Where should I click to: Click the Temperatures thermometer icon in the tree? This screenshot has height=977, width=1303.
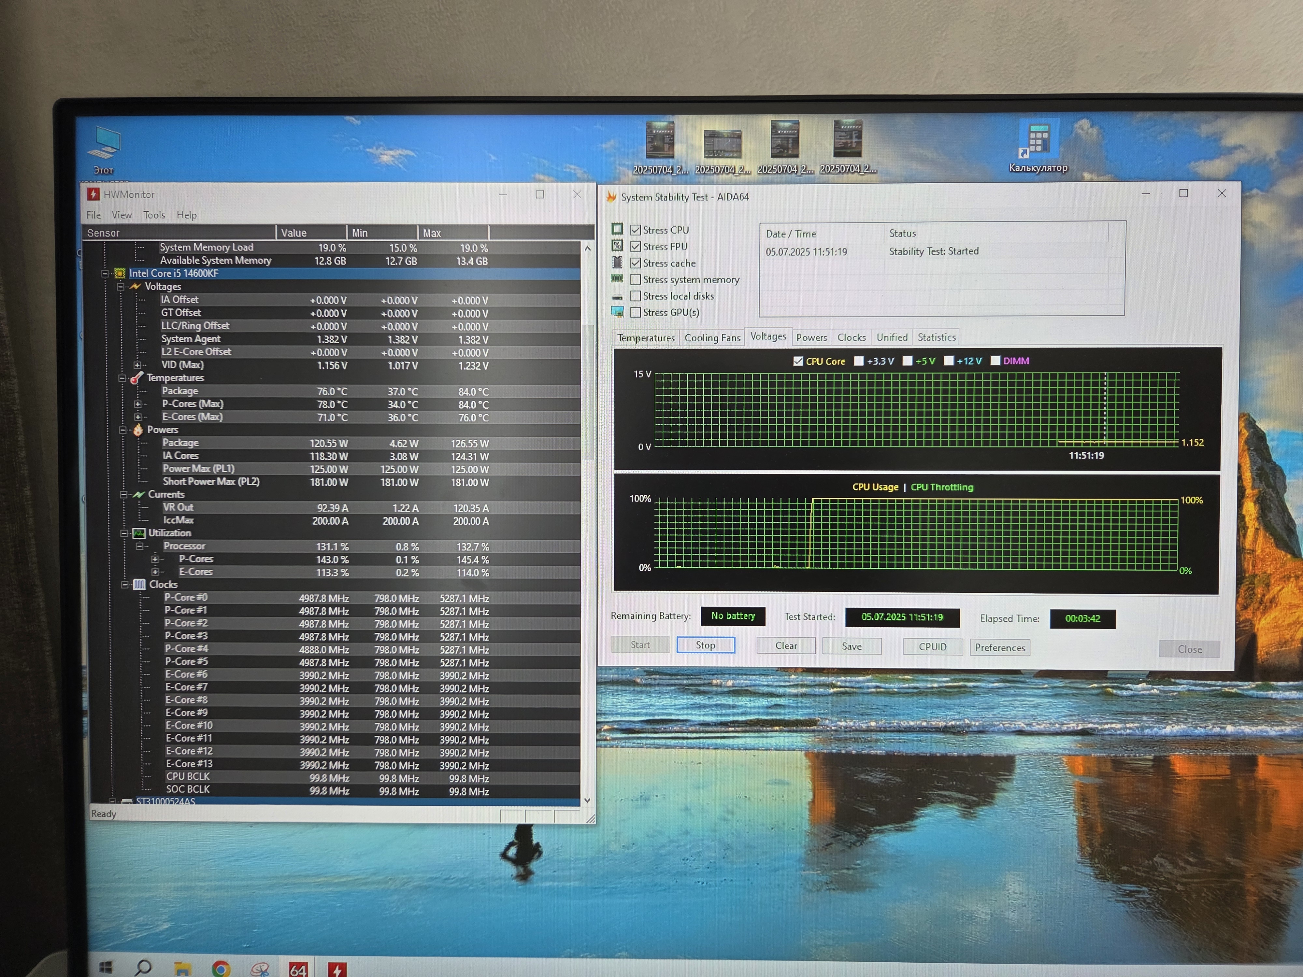[137, 378]
